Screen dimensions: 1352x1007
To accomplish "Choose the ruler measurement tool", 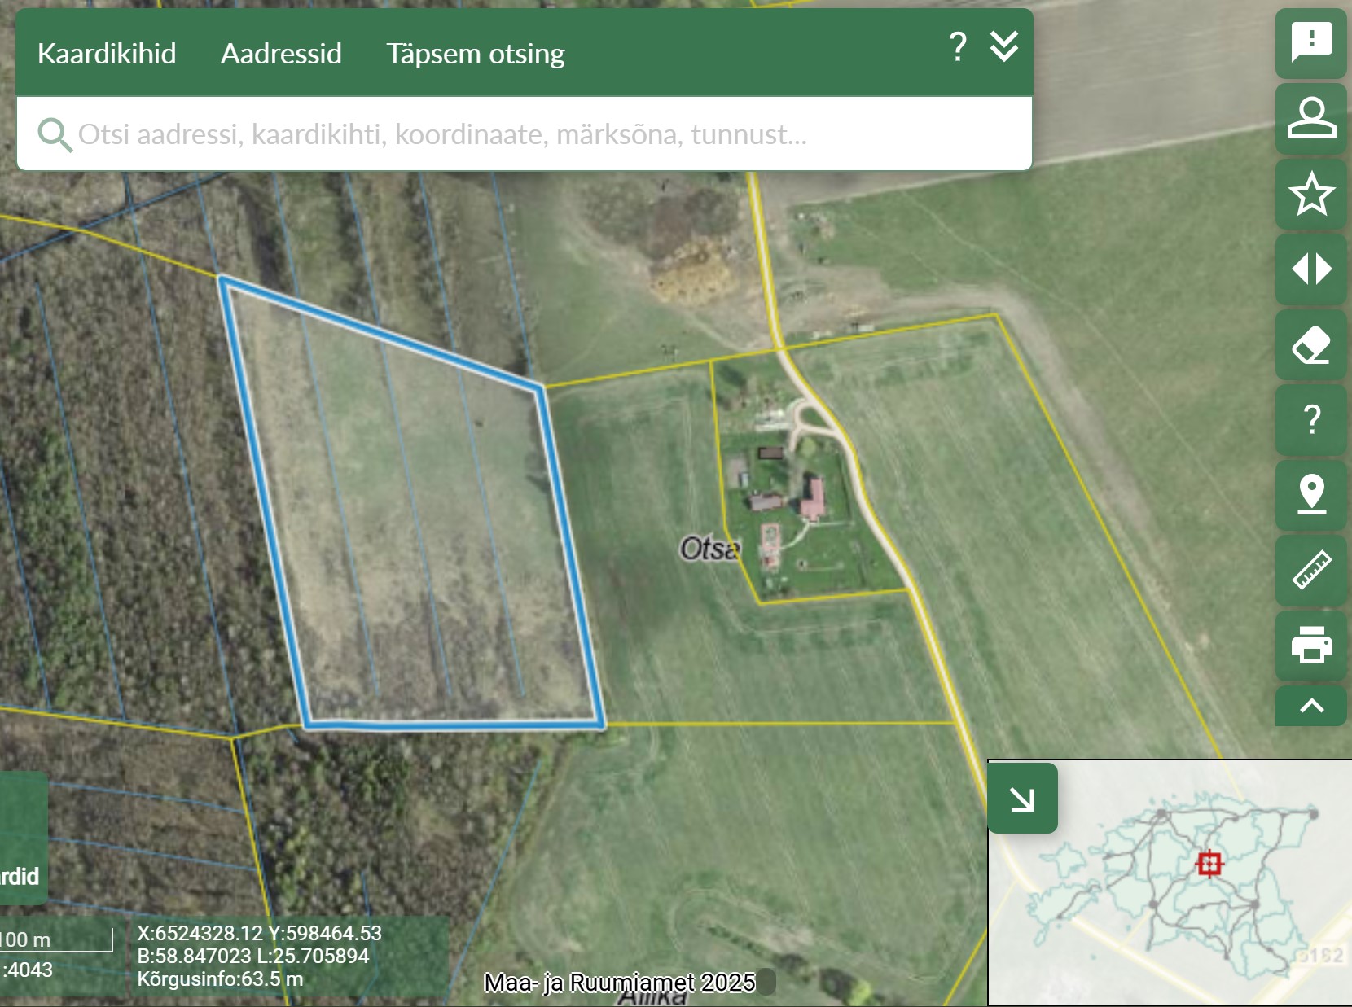I will pos(1310,570).
